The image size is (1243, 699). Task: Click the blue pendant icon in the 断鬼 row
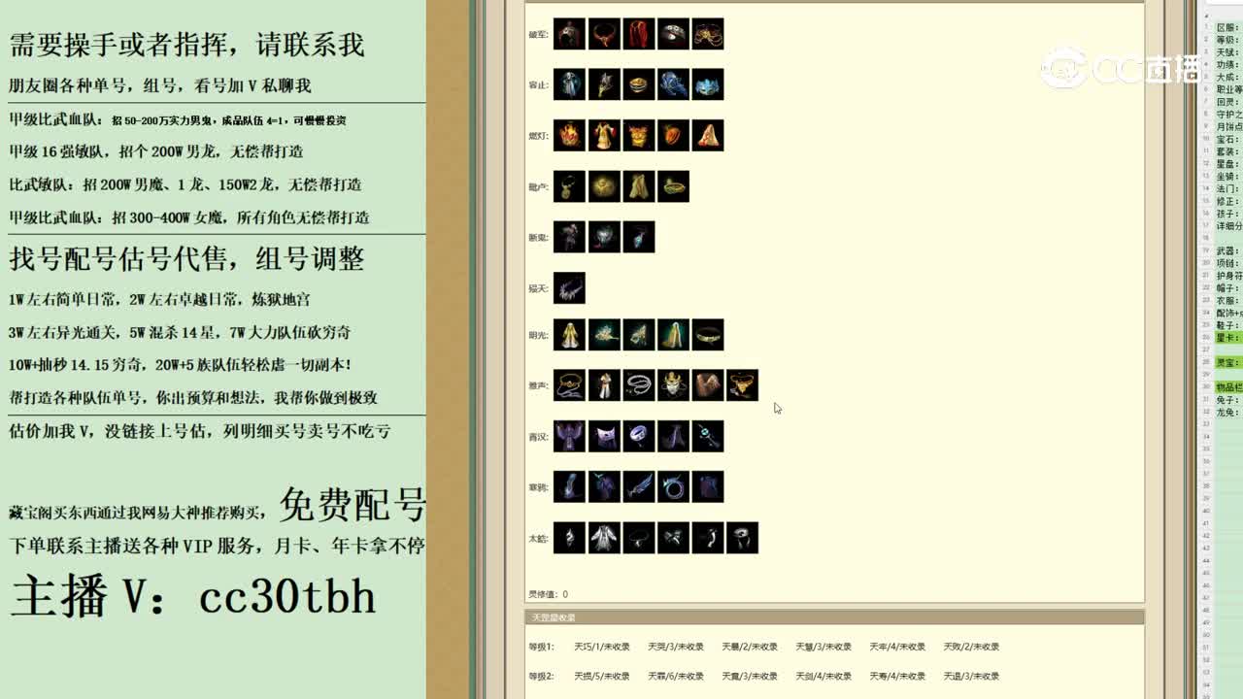coord(639,237)
